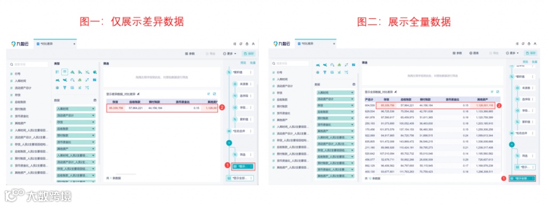Open the 来源表 step kebab menu, left window
The width and height of the screenshot is (548, 206).
coord(251,84)
